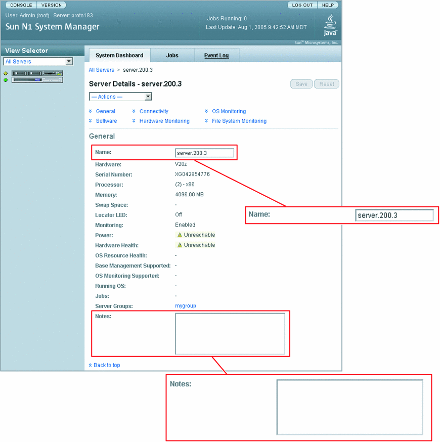Screen dimensions: 440x442
Task: Click the Locator LED value Off
Action: [179, 214]
